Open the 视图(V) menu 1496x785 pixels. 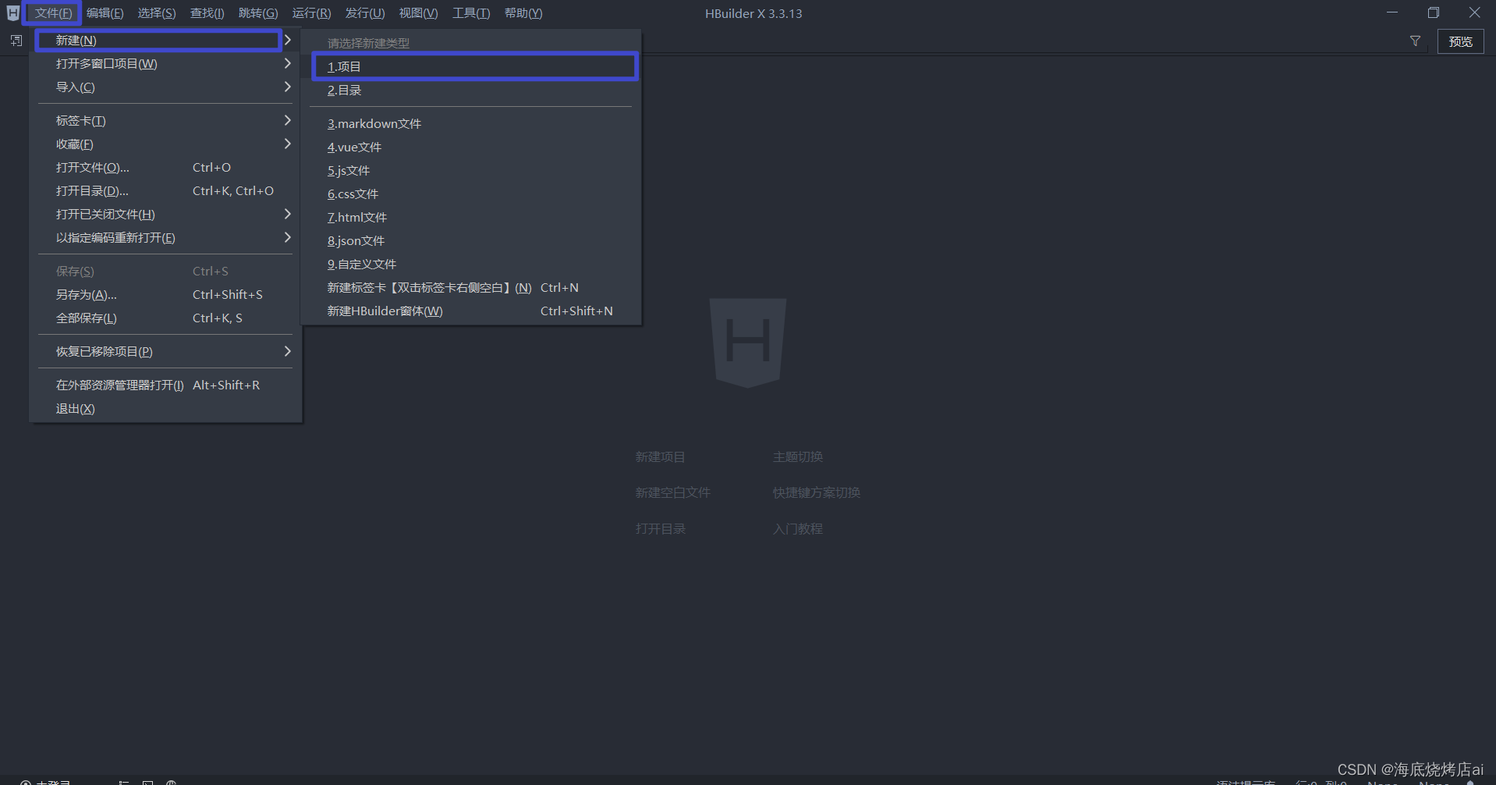tap(418, 13)
